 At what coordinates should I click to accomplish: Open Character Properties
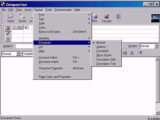pos(62,68)
